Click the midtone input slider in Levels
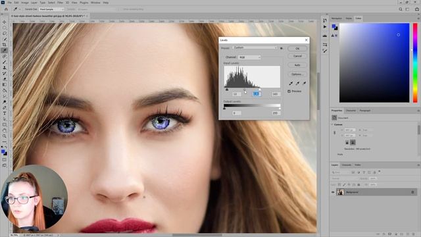Screen dimensions: 421x237 (244, 90)
